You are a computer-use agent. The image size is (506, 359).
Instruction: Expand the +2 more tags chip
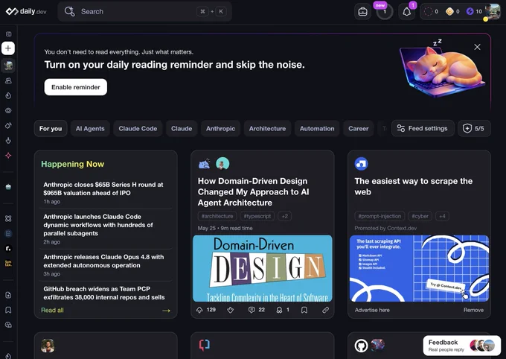[x=284, y=216]
